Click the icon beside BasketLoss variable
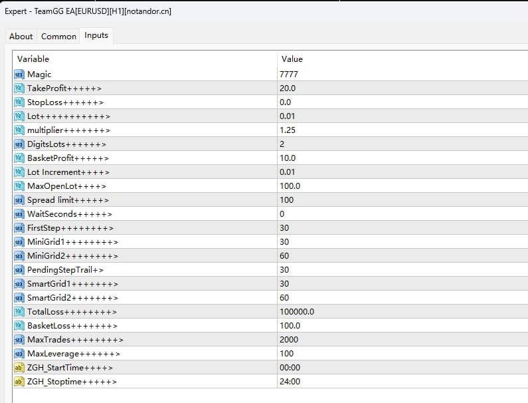The width and height of the screenshot is (528, 403). [x=19, y=326]
